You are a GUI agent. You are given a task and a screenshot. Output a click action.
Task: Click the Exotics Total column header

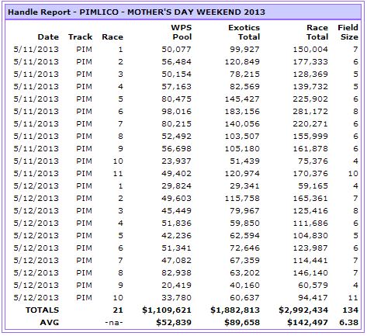[244, 33]
